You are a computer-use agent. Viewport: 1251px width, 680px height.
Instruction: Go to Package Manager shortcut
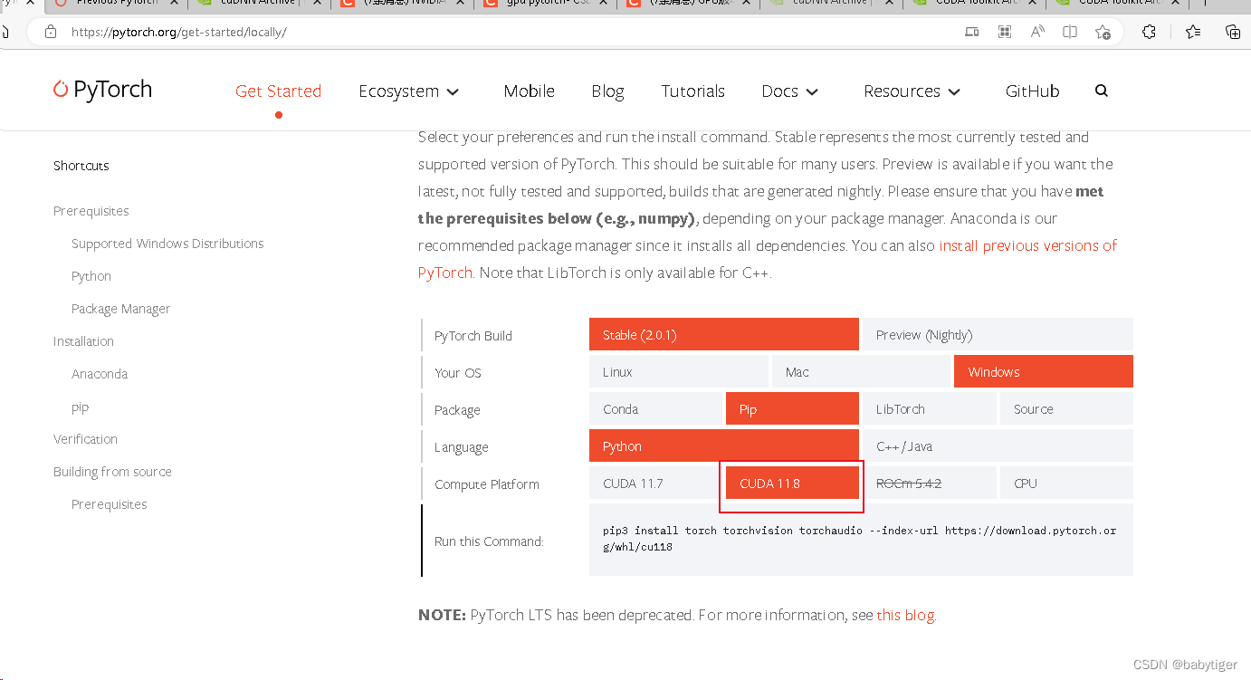[x=120, y=309]
